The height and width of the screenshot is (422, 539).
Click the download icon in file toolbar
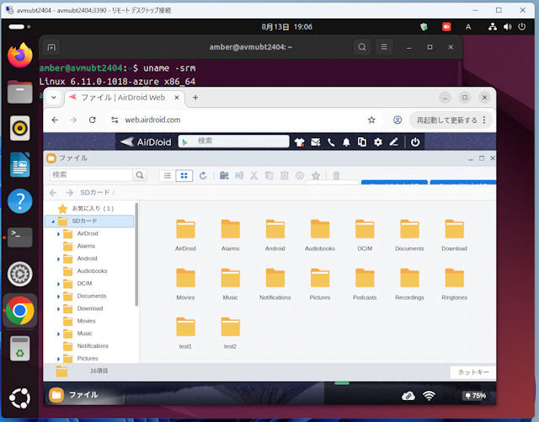click(x=300, y=176)
